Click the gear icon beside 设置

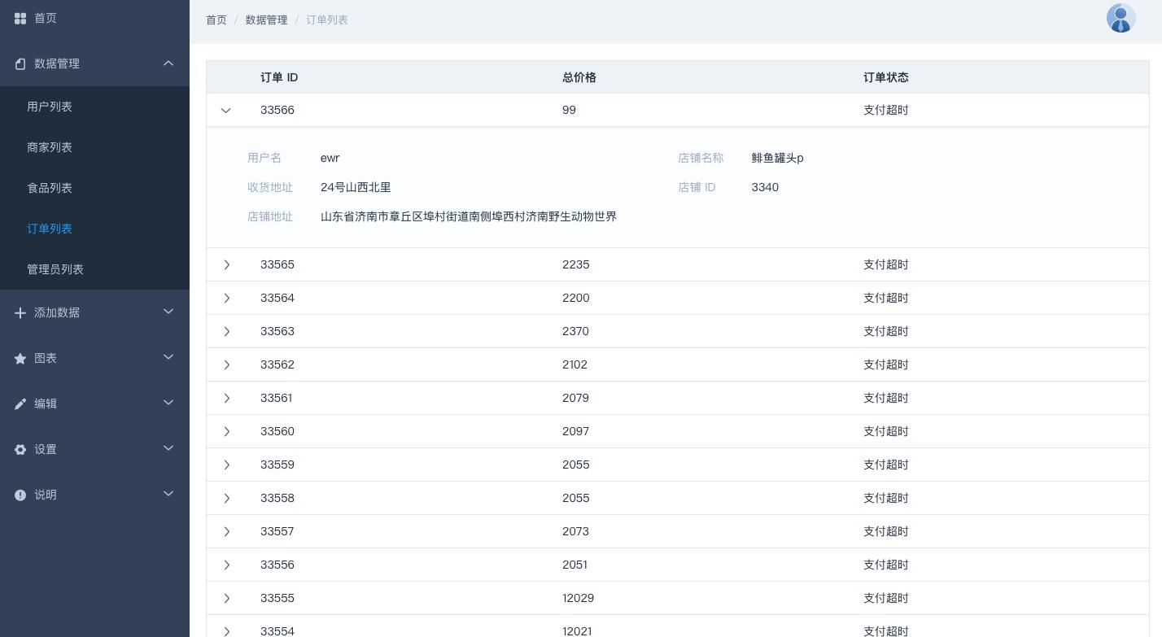[20, 449]
